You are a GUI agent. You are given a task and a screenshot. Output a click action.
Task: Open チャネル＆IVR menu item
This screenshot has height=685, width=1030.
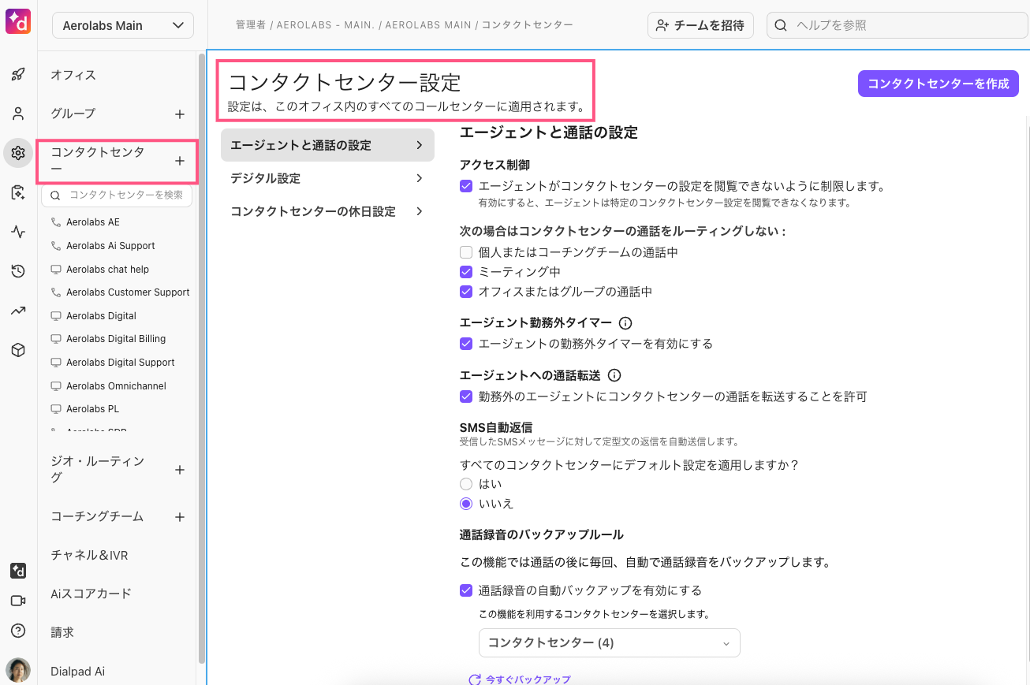coord(89,555)
